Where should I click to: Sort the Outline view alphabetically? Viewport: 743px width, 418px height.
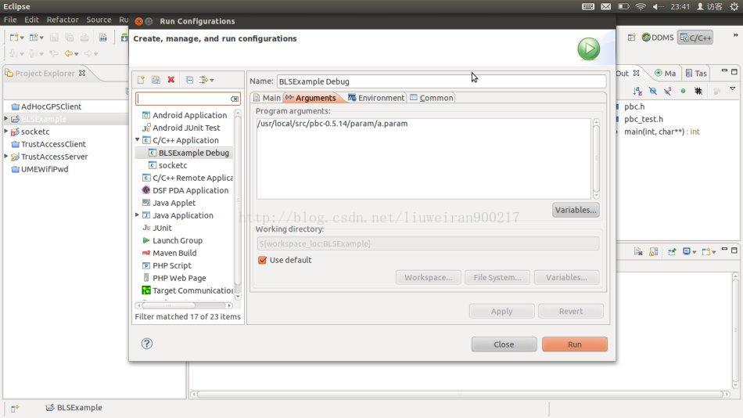pos(637,91)
